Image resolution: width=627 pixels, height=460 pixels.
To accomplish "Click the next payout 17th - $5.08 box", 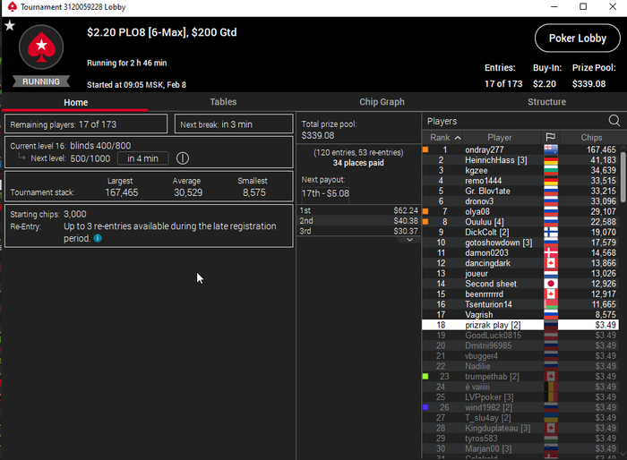I will tap(325, 194).
